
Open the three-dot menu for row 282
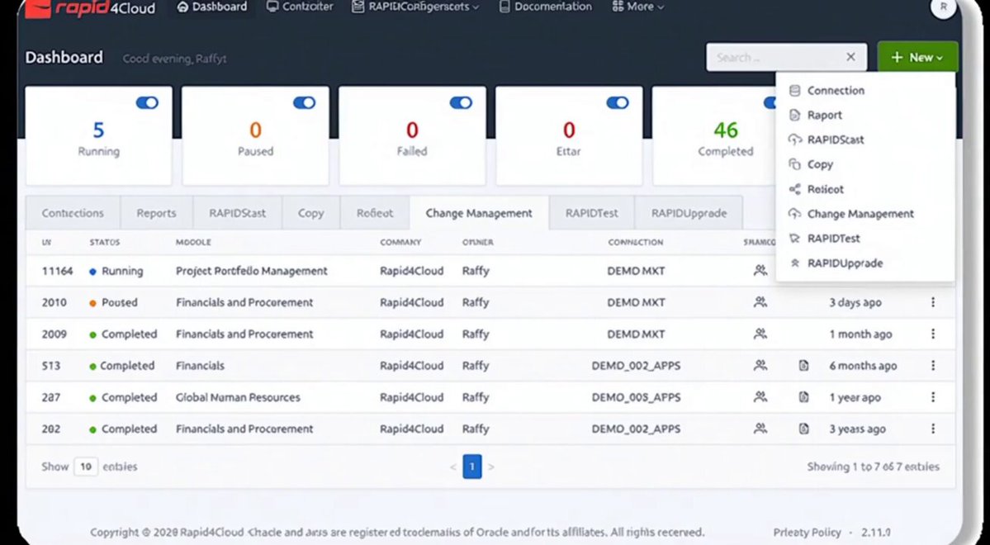932,429
